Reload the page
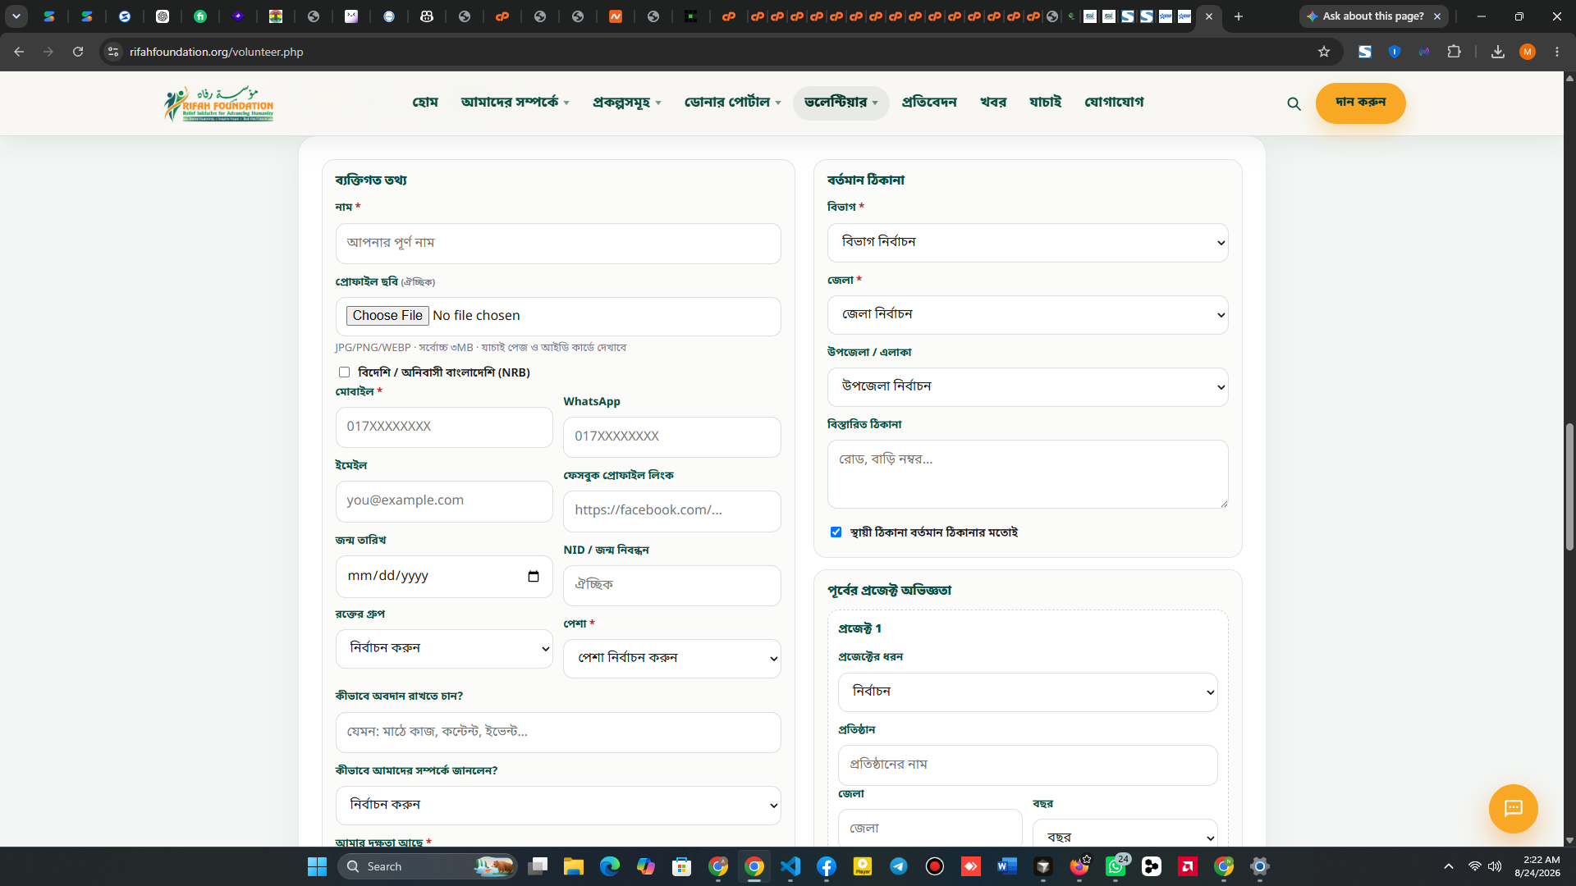 pos(78,52)
